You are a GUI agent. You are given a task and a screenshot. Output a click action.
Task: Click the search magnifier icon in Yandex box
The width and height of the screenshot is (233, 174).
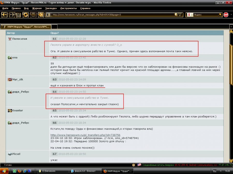tap(220, 15)
